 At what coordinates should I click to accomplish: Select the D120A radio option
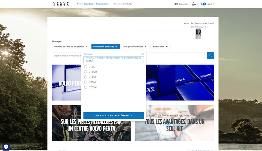pos(86,82)
